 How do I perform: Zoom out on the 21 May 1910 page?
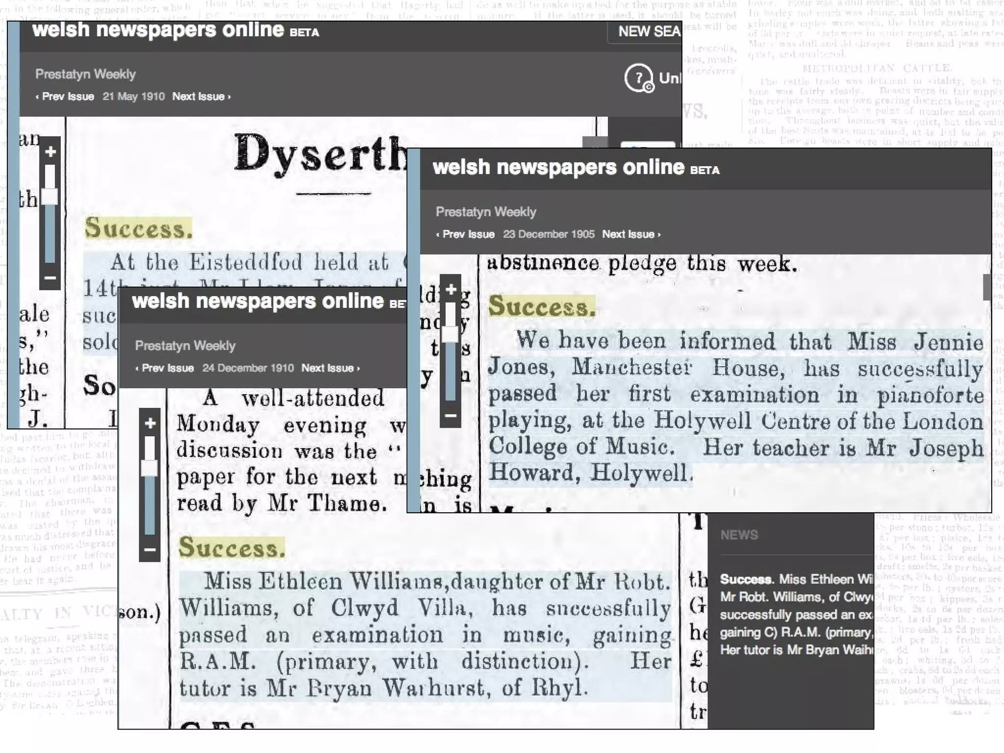click(50, 278)
